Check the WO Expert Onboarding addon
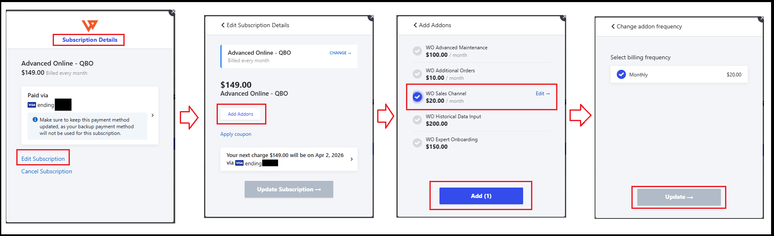Screen dimensions: 774x236 click(417, 143)
